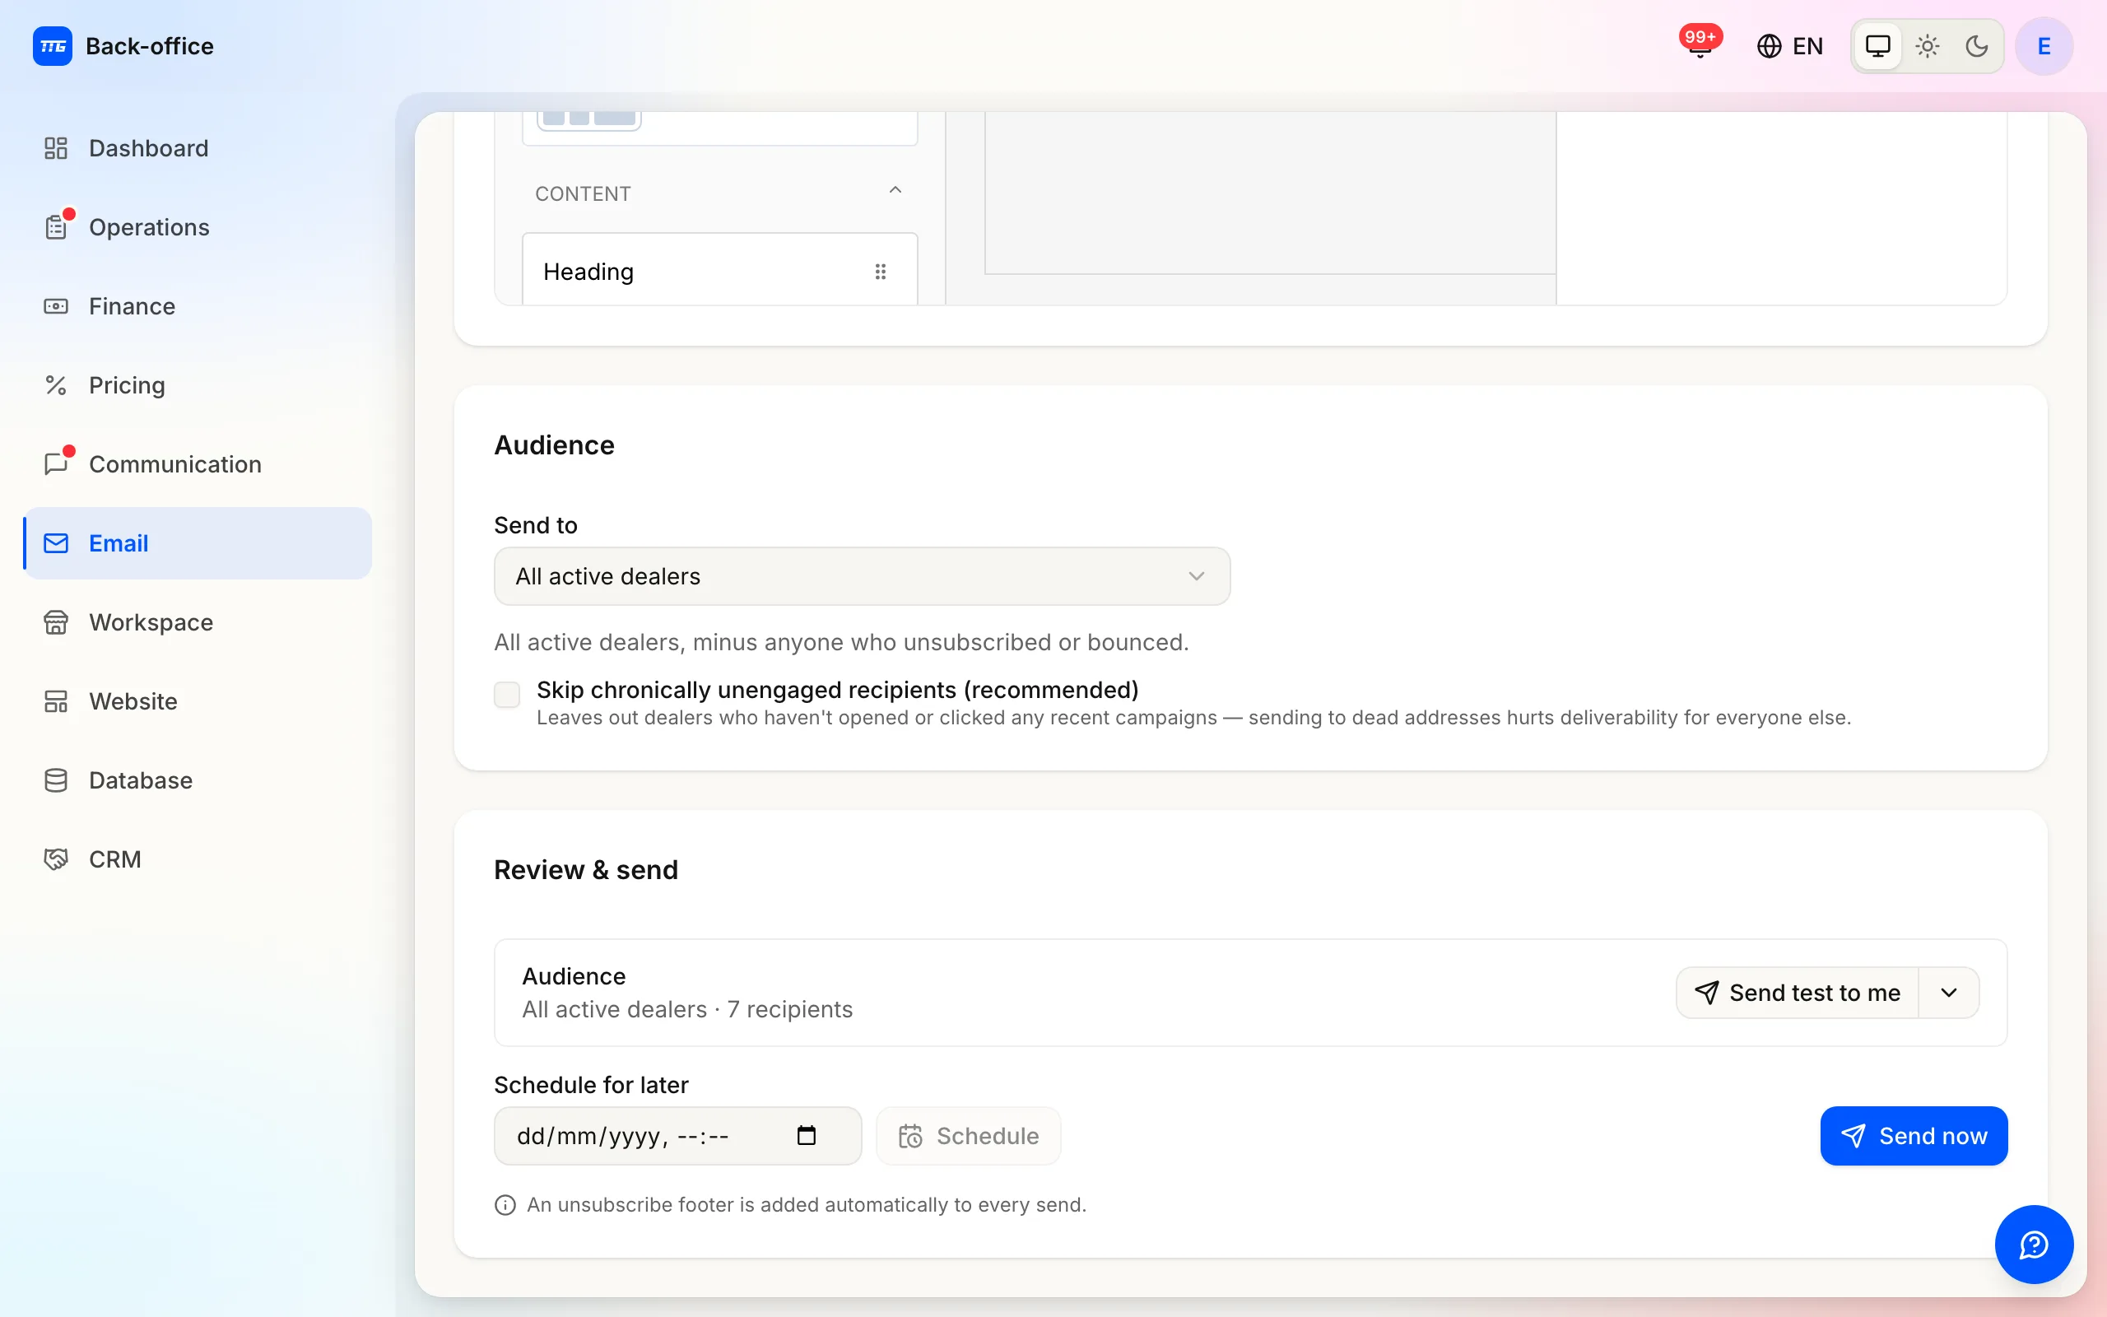The image size is (2107, 1317).
Task: Go to Website section
Action: [x=198, y=701]
